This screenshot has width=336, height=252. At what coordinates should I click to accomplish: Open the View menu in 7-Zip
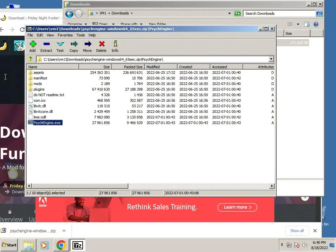click(50, 35)
